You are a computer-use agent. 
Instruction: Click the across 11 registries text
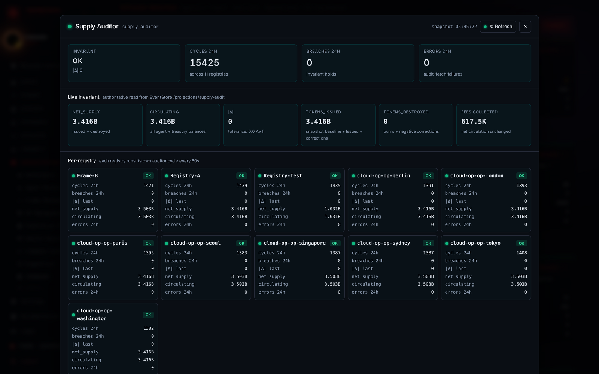click(x=209, y=74)
